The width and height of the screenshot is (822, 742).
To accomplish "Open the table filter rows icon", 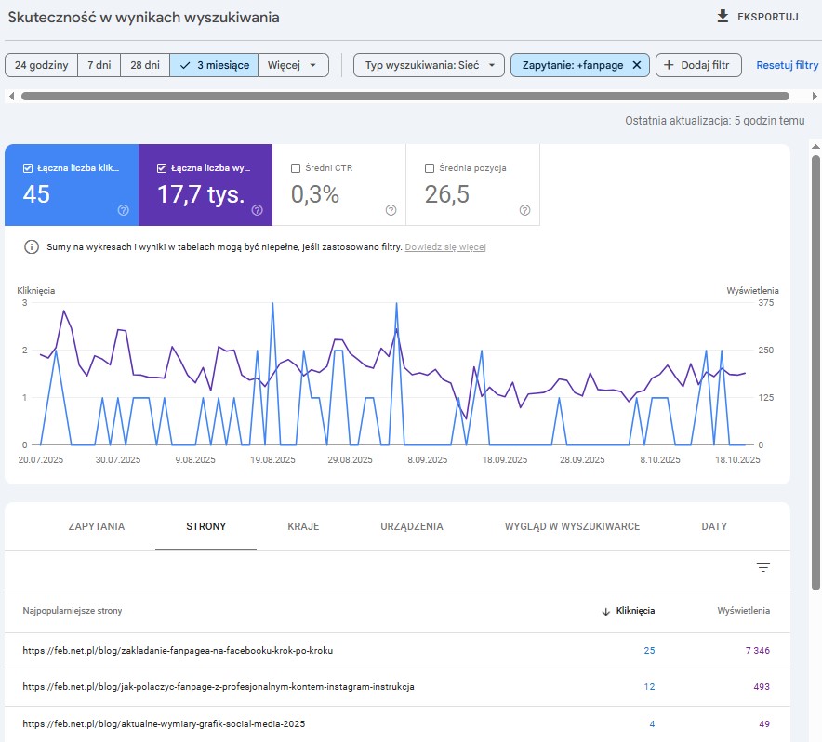I will pos(763,567).
